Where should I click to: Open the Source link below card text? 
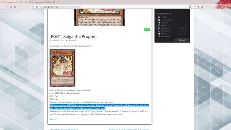point(53,119)
